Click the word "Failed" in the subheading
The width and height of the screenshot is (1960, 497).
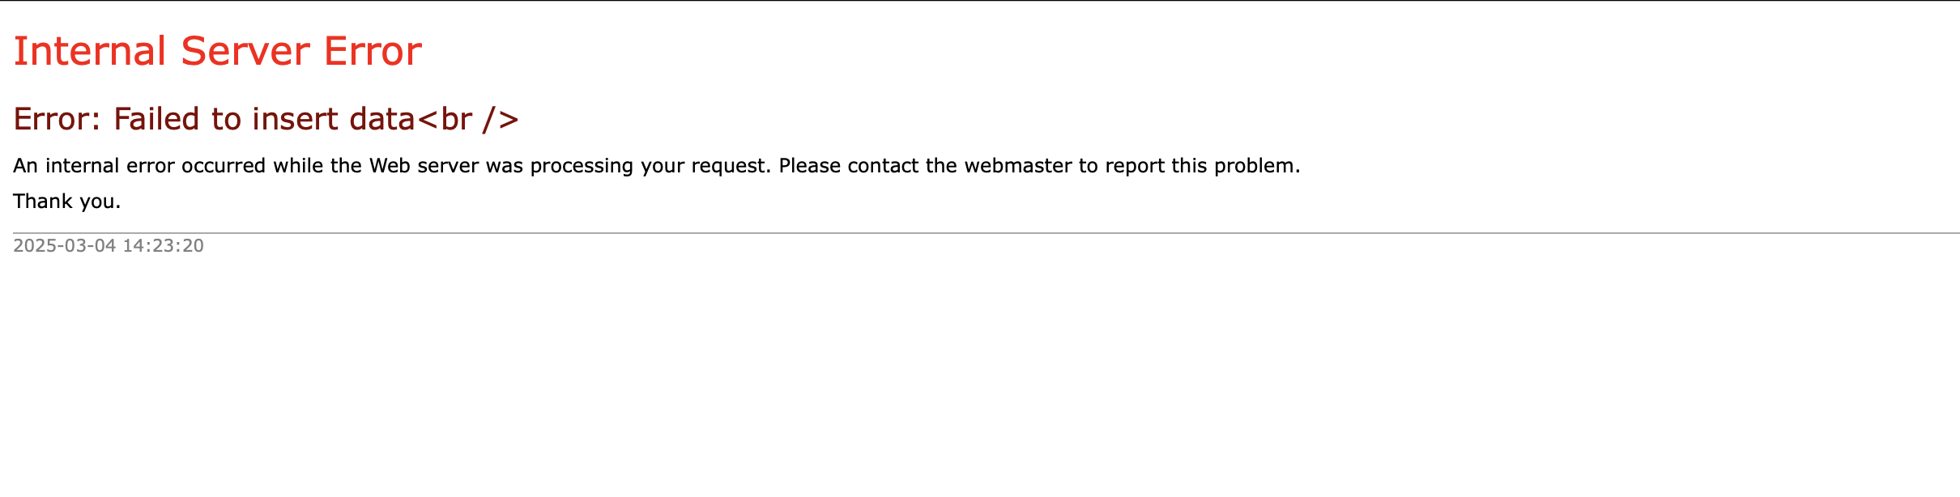tap(157, 120)
